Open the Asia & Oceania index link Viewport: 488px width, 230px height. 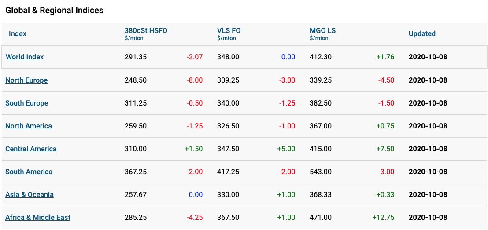coord(30,194)
